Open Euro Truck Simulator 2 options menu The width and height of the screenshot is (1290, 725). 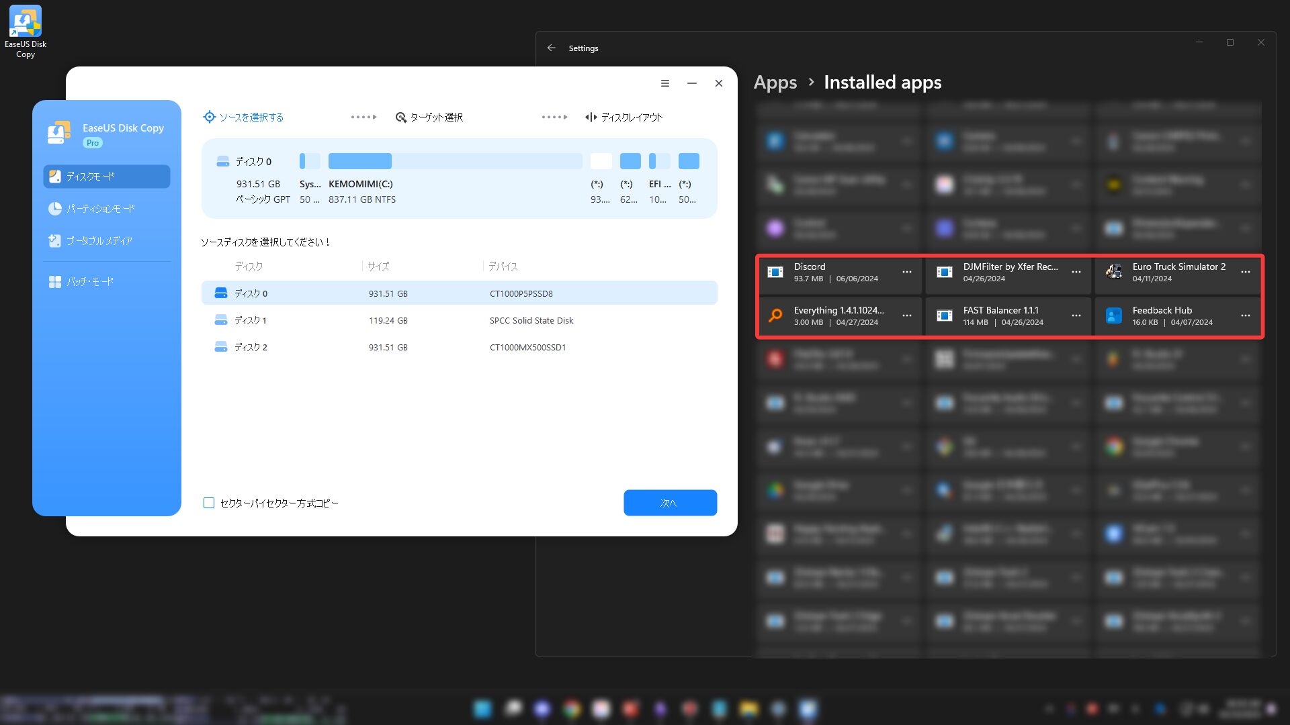coord(1245,272)
